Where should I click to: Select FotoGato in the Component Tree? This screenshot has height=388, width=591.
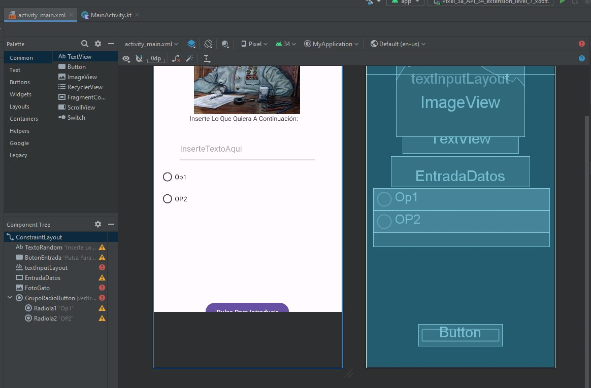(x=37, y=288)
